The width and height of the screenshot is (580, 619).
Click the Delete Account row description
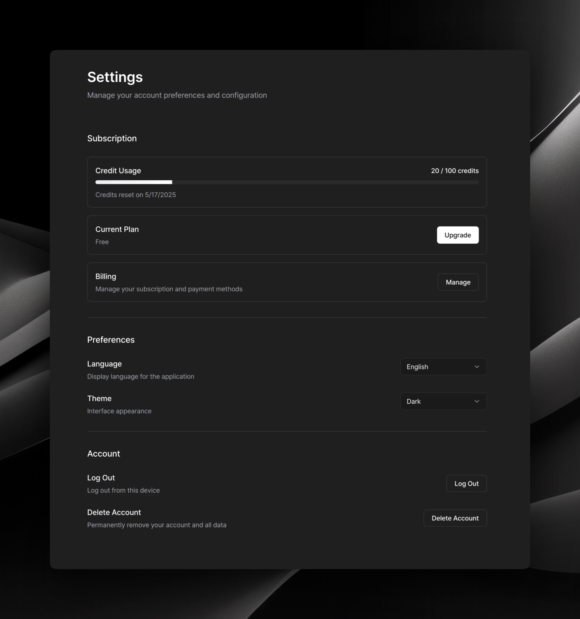156,525
